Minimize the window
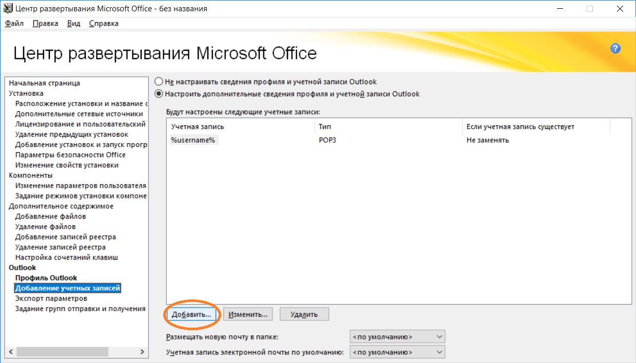This screenshot has width=636, height=363. (x=561, y=9)
